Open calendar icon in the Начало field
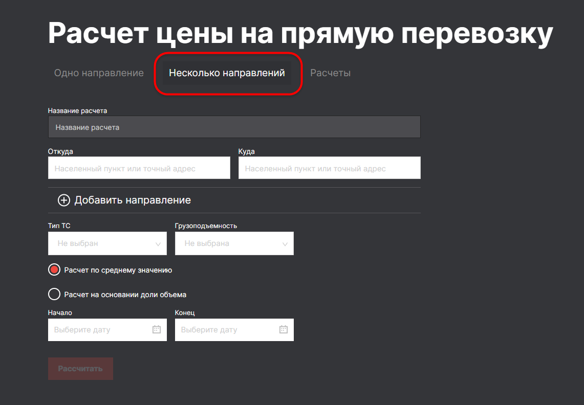 pyautogui.click(x=157, y=330)
